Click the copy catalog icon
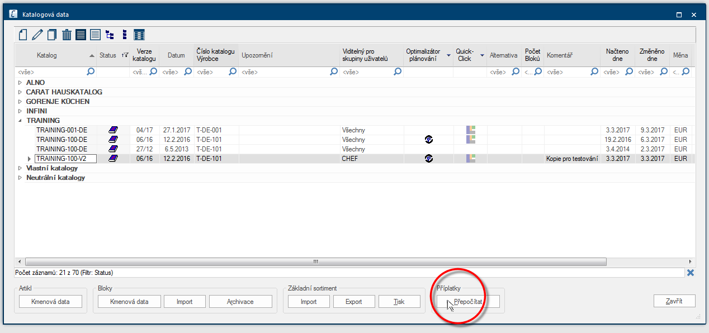 click(52, 35)
